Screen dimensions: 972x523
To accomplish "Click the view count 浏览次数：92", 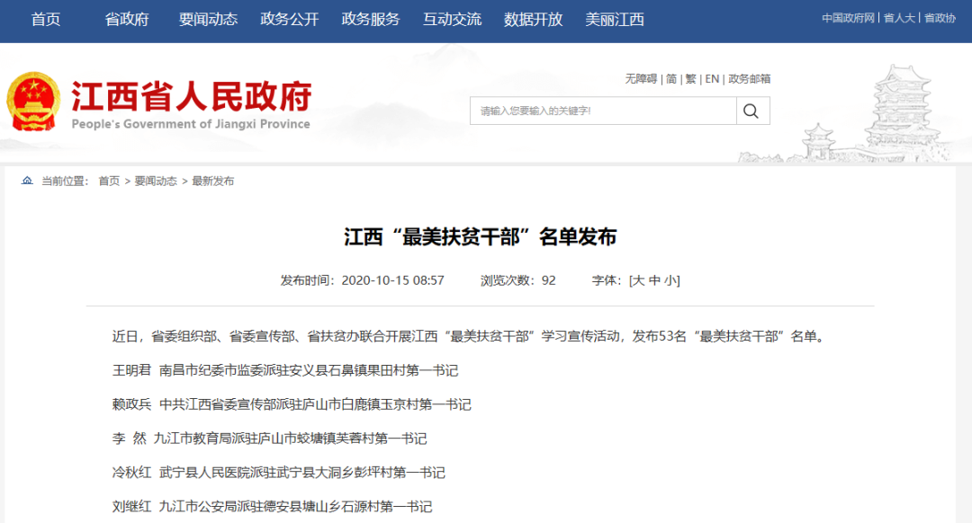I will [518, 280].
